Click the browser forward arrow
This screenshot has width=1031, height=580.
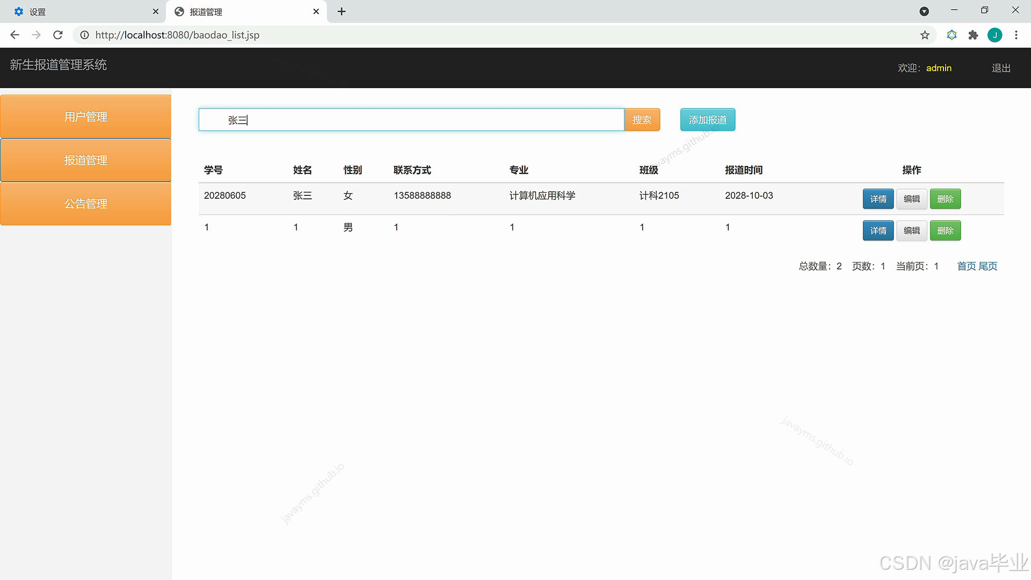coord(36,35)
